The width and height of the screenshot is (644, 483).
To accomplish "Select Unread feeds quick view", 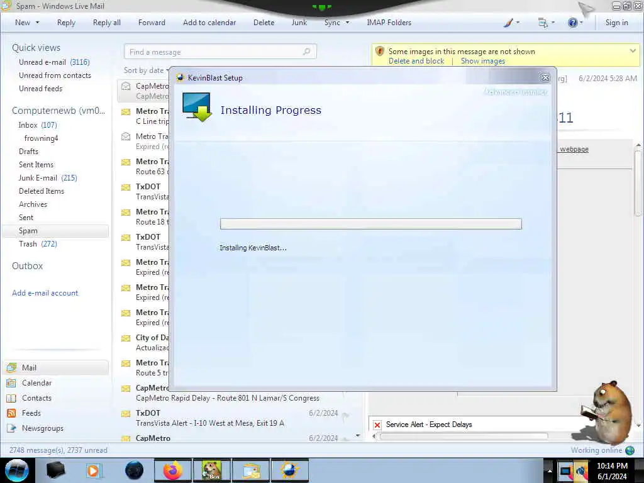I will [x=41, y=88].
